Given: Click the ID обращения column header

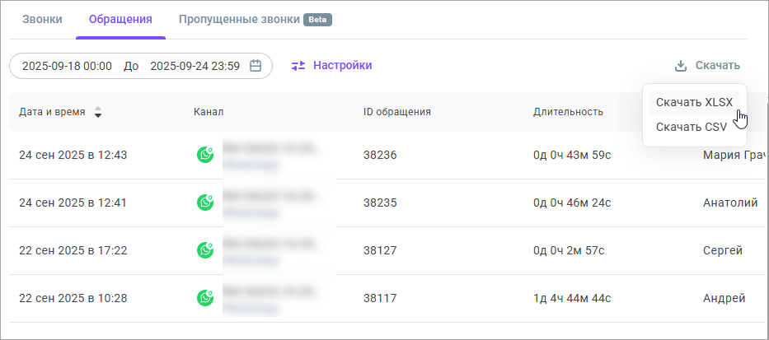Looking at the screenshot, I should coord(397,112).
